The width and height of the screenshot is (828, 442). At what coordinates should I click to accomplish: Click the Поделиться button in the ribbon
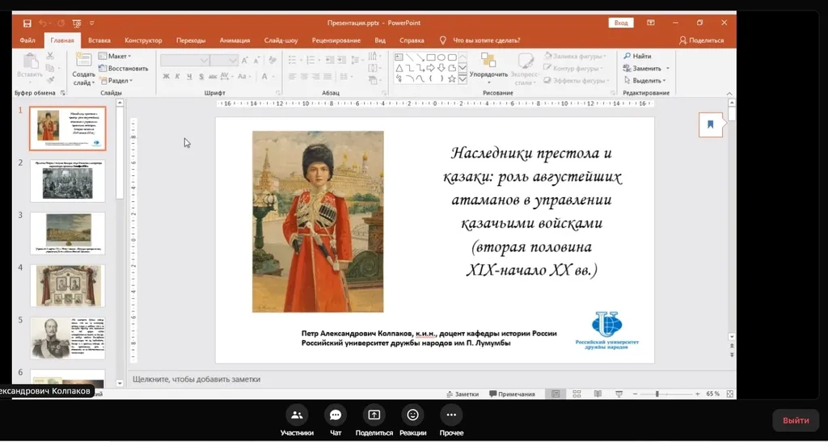[701, 40]
